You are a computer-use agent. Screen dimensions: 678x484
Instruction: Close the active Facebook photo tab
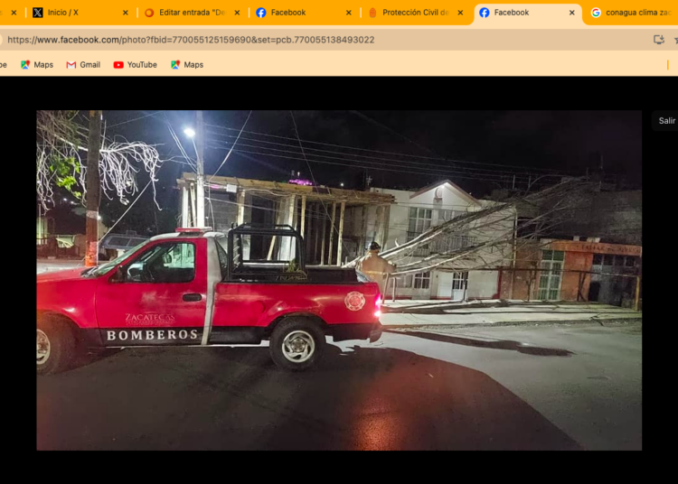click(571, 13)
